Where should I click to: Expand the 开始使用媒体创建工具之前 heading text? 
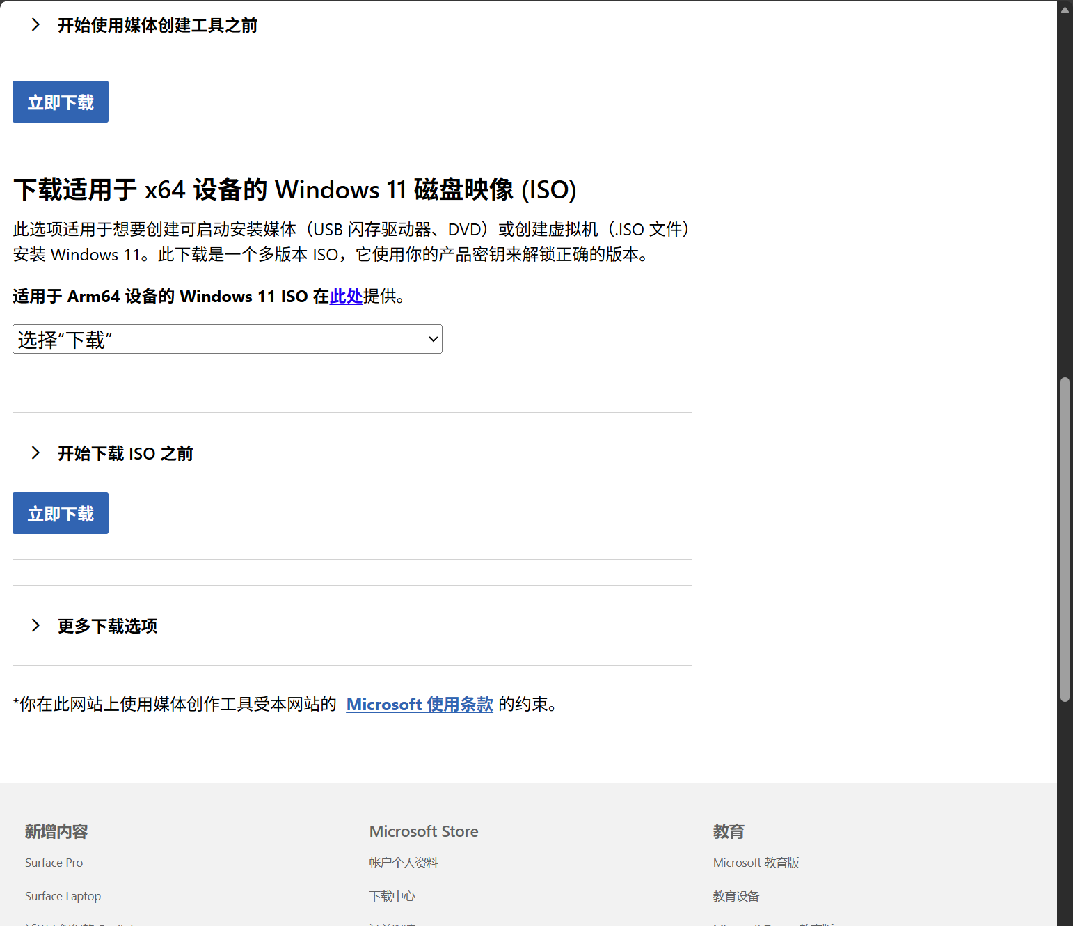pyautogui.click(x=157, y=26)
